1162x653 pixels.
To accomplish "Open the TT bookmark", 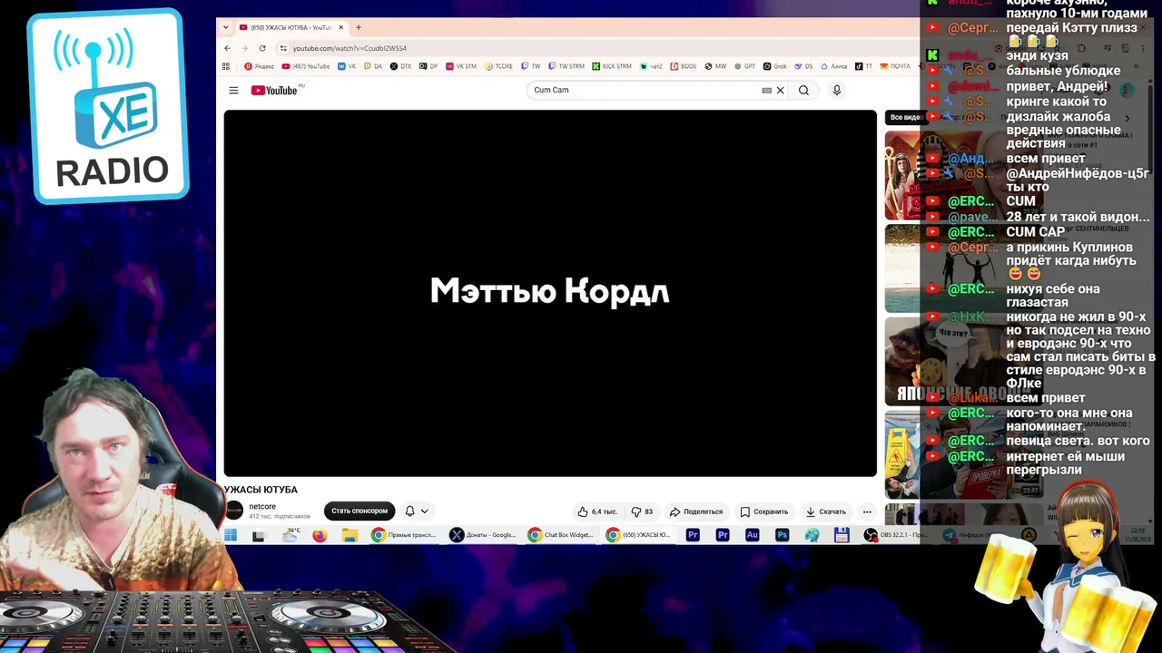I will click(863, 66).
